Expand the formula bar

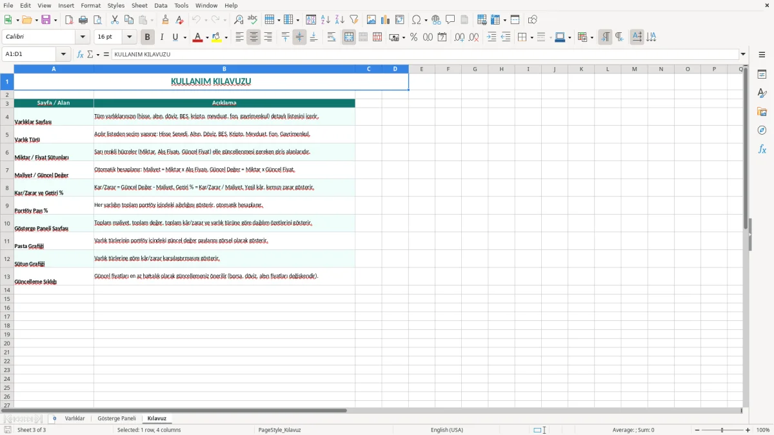click(743, 55)
